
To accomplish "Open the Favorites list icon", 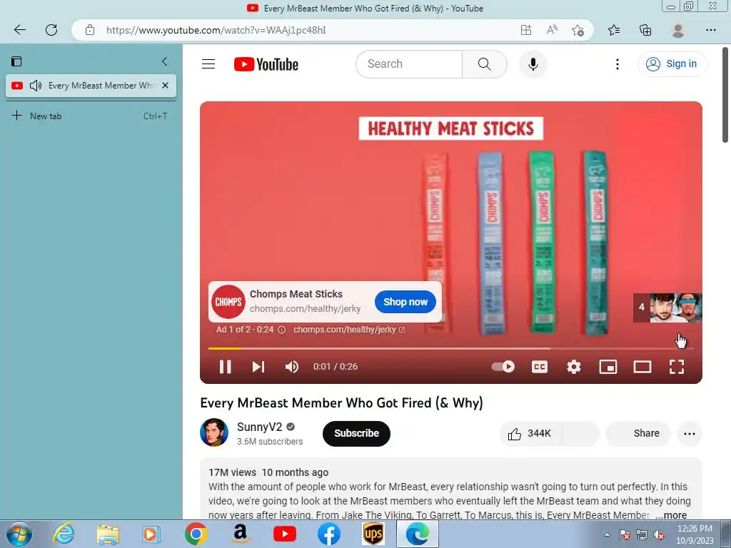I will pos(614,30).
